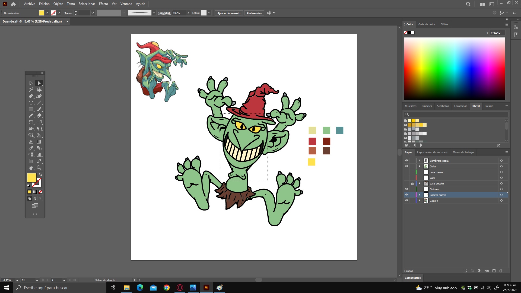
Task: Select the Zoom tool
Action: coord(39,168)
